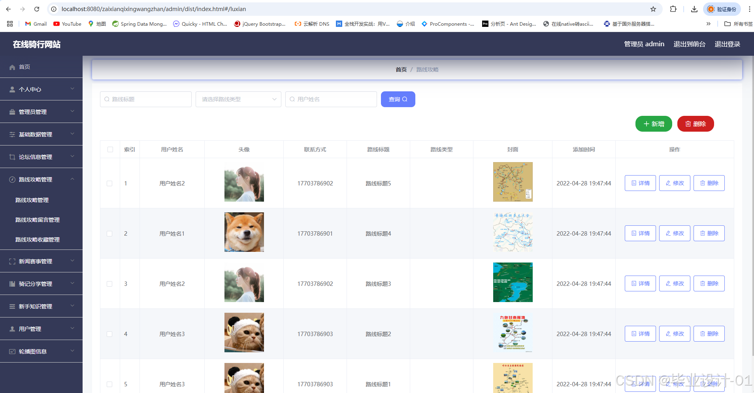Click book icon next to 骑记分享管理
This screenshot has height=393, width=754.
click(x=12, y=284)
